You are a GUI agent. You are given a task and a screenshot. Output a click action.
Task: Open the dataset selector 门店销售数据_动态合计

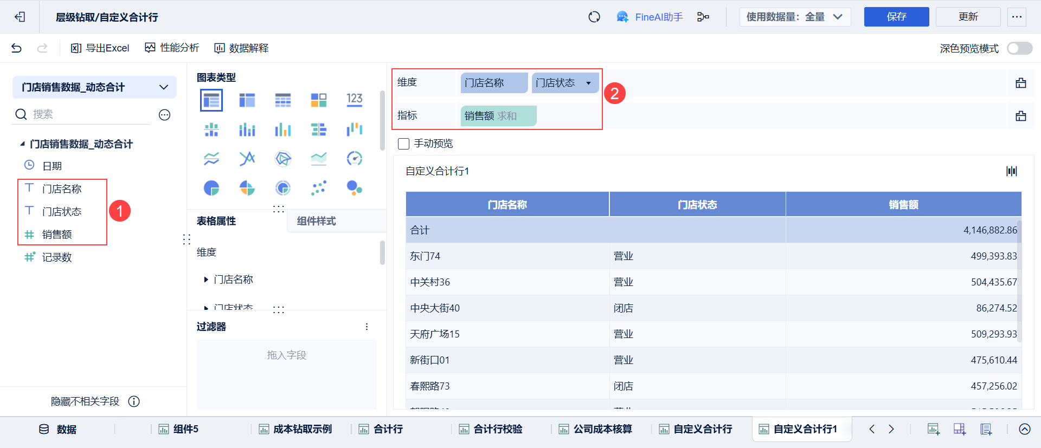click(94, 87)
